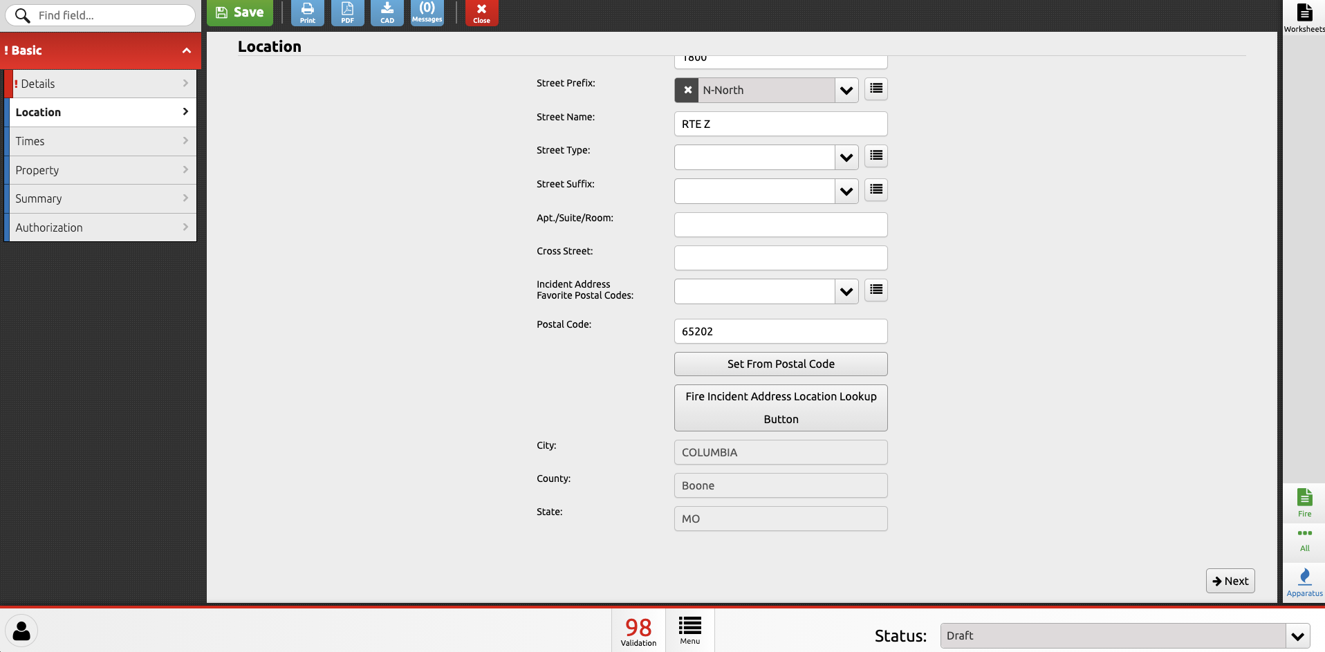Viewport: 1325px width, 652px height.
Task: Click into the Cross Street field
Action: tap(780, 258)
